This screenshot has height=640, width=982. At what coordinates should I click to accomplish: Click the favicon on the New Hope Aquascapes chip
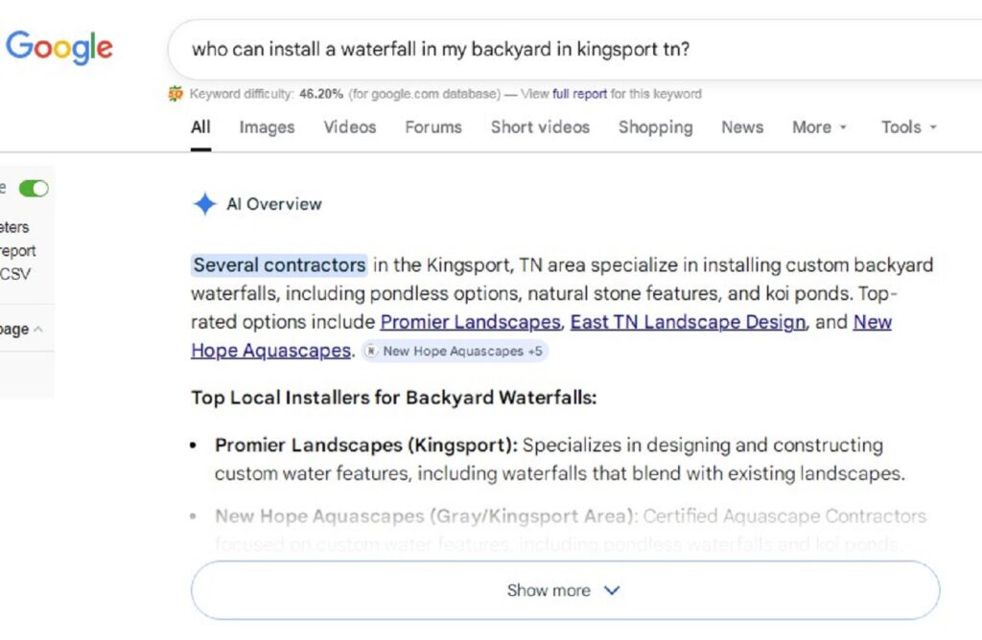pyautogui.click(x=370, y=351)
